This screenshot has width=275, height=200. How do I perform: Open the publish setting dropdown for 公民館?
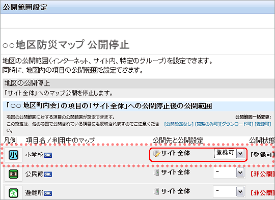pyautogui.click(x=229, y=173)
